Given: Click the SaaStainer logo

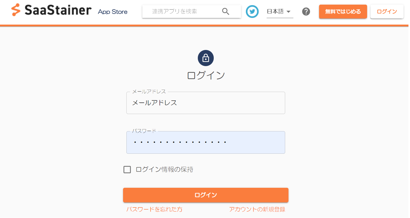Looking at the screenshot, I should point(51,10).
